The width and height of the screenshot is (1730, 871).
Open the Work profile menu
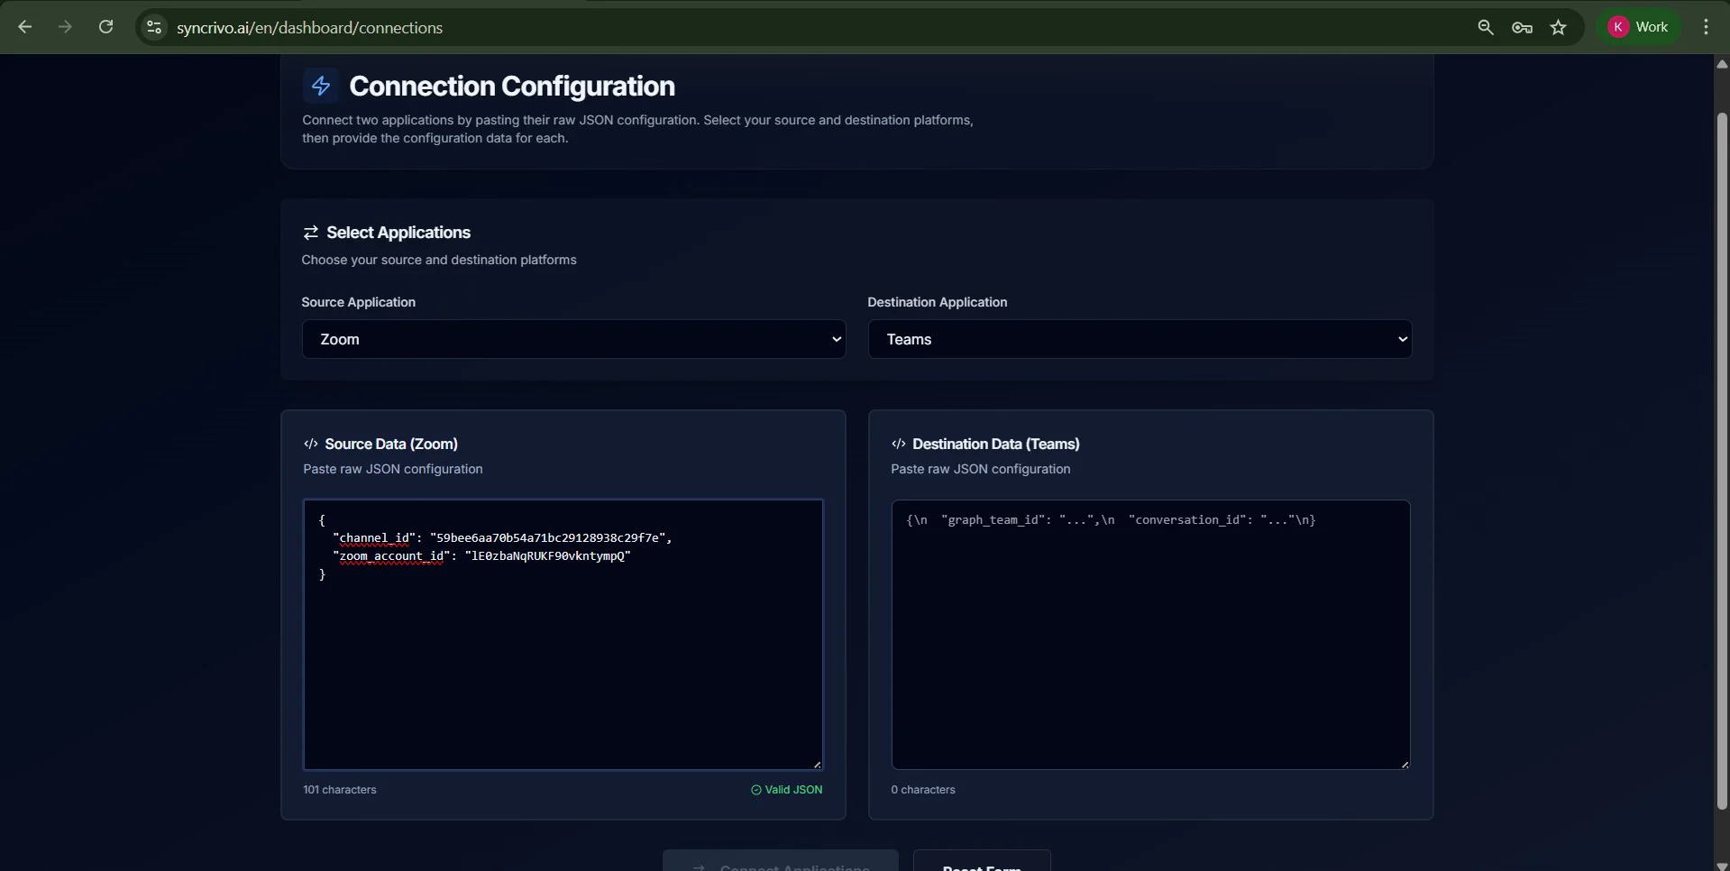[1640, 27]
